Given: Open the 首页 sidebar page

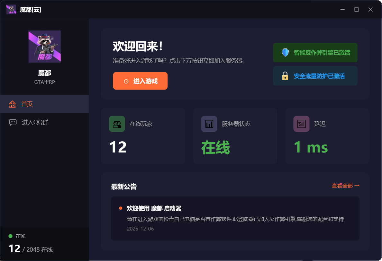Looking at the screenshot, I should point(27,104).
